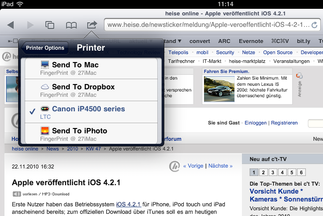323x216 pixels.
Task: Select c't-TV page 3
Action: pyautogui.click(x=273, y=172)
